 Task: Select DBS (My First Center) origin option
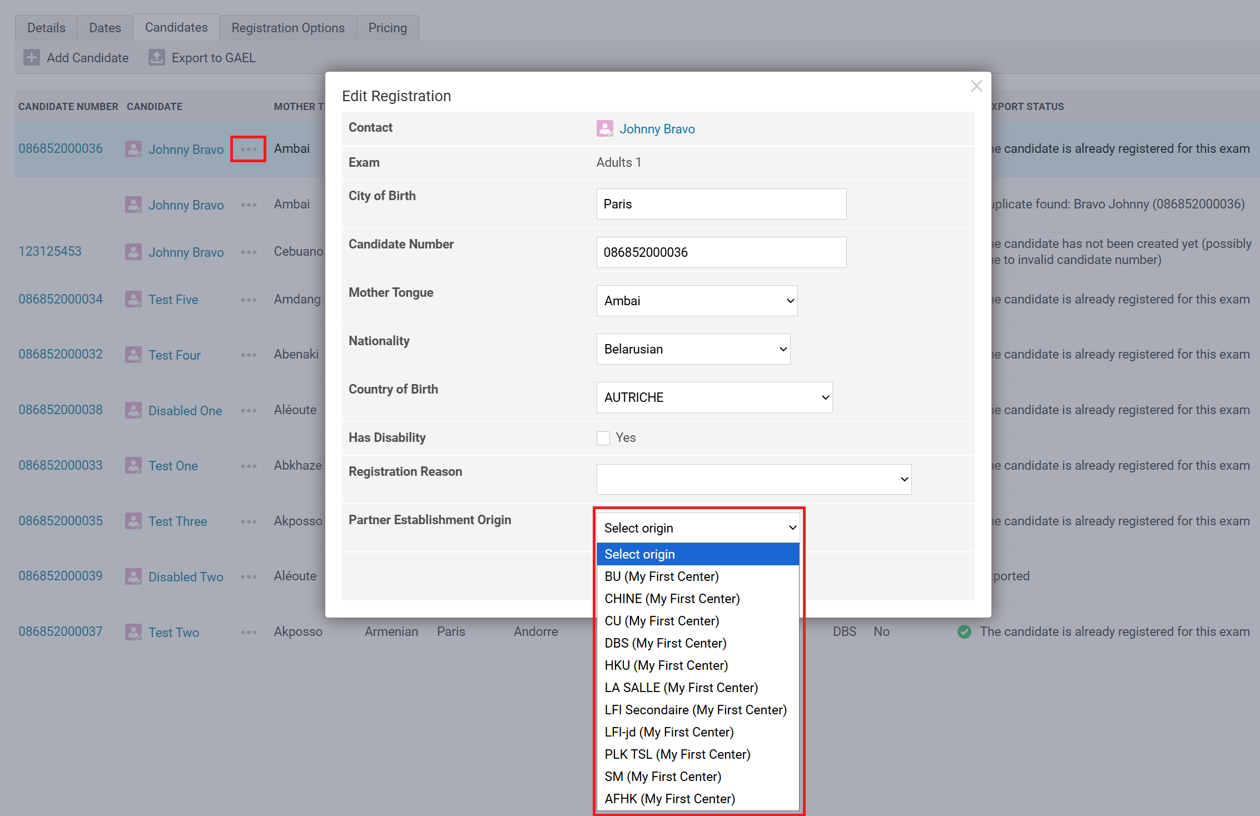tap(666, 643)
